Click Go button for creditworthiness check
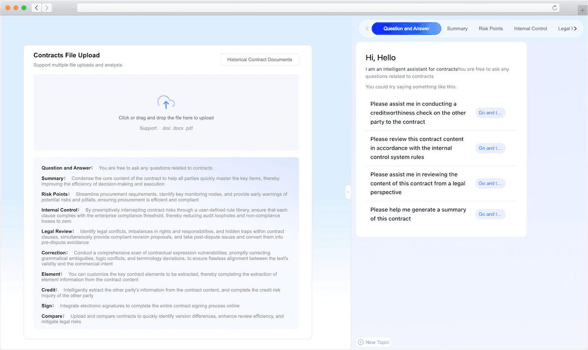Image resolution: width=588 pixels, height=350 pixels. coord(490,113)
